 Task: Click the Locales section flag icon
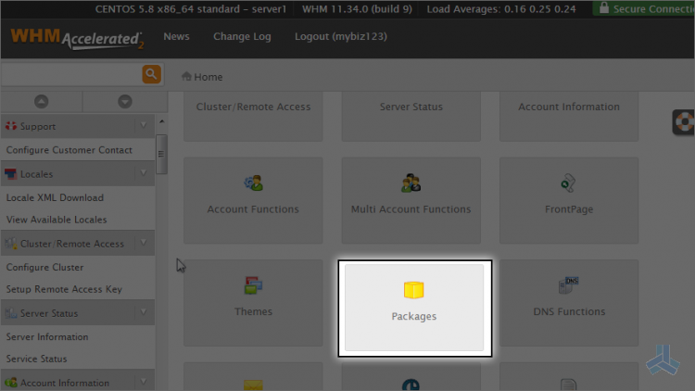[10, 174]
